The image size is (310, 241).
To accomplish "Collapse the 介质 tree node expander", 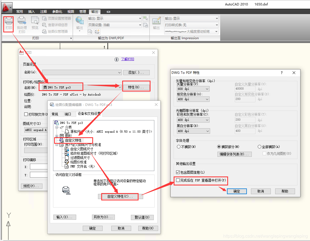I will click(57, 127).
